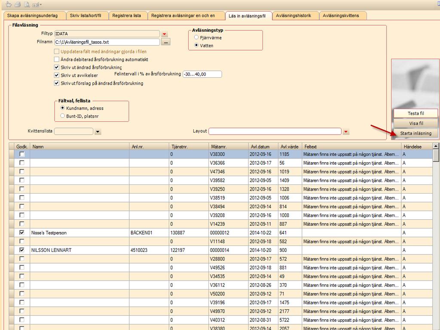
Task: Click the browse button beside Filnamn
Action: 166,42
